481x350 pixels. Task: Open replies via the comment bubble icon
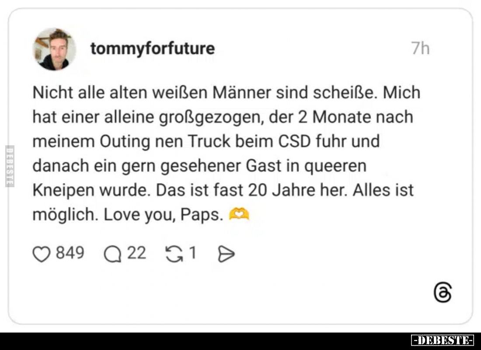113,254
